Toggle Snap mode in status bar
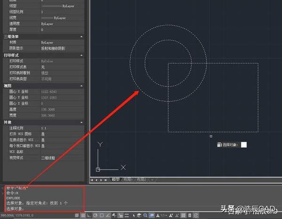 point(77,215)
